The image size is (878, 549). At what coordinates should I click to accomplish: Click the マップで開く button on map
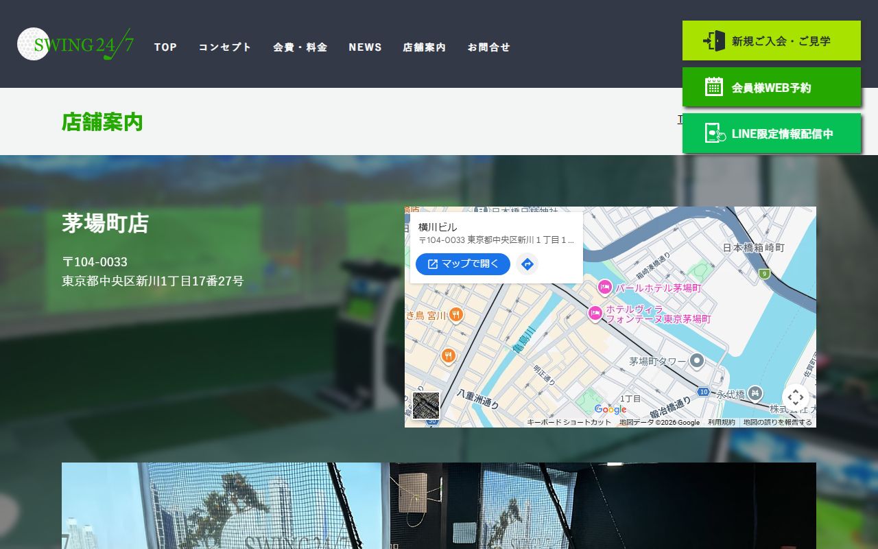463,264
